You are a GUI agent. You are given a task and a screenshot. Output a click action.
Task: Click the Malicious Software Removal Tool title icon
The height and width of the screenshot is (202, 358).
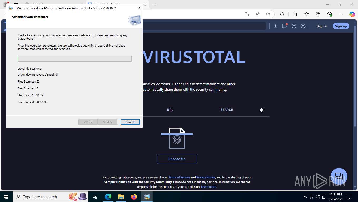11,8
